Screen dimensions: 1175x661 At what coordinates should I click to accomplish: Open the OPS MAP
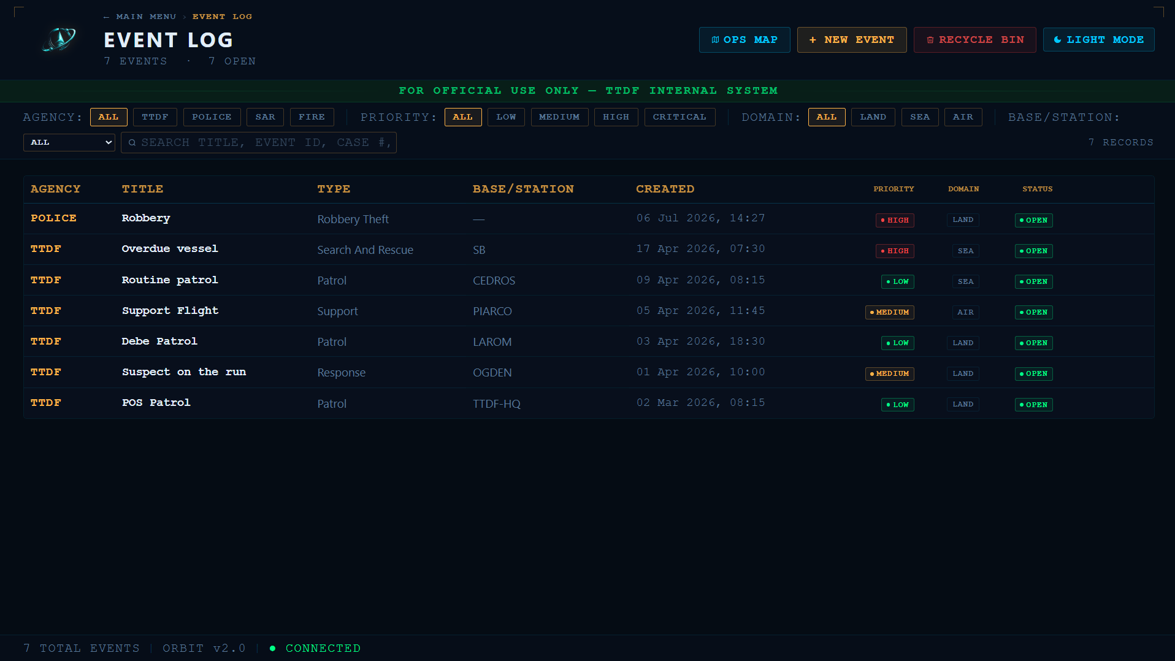coord(744,40)
